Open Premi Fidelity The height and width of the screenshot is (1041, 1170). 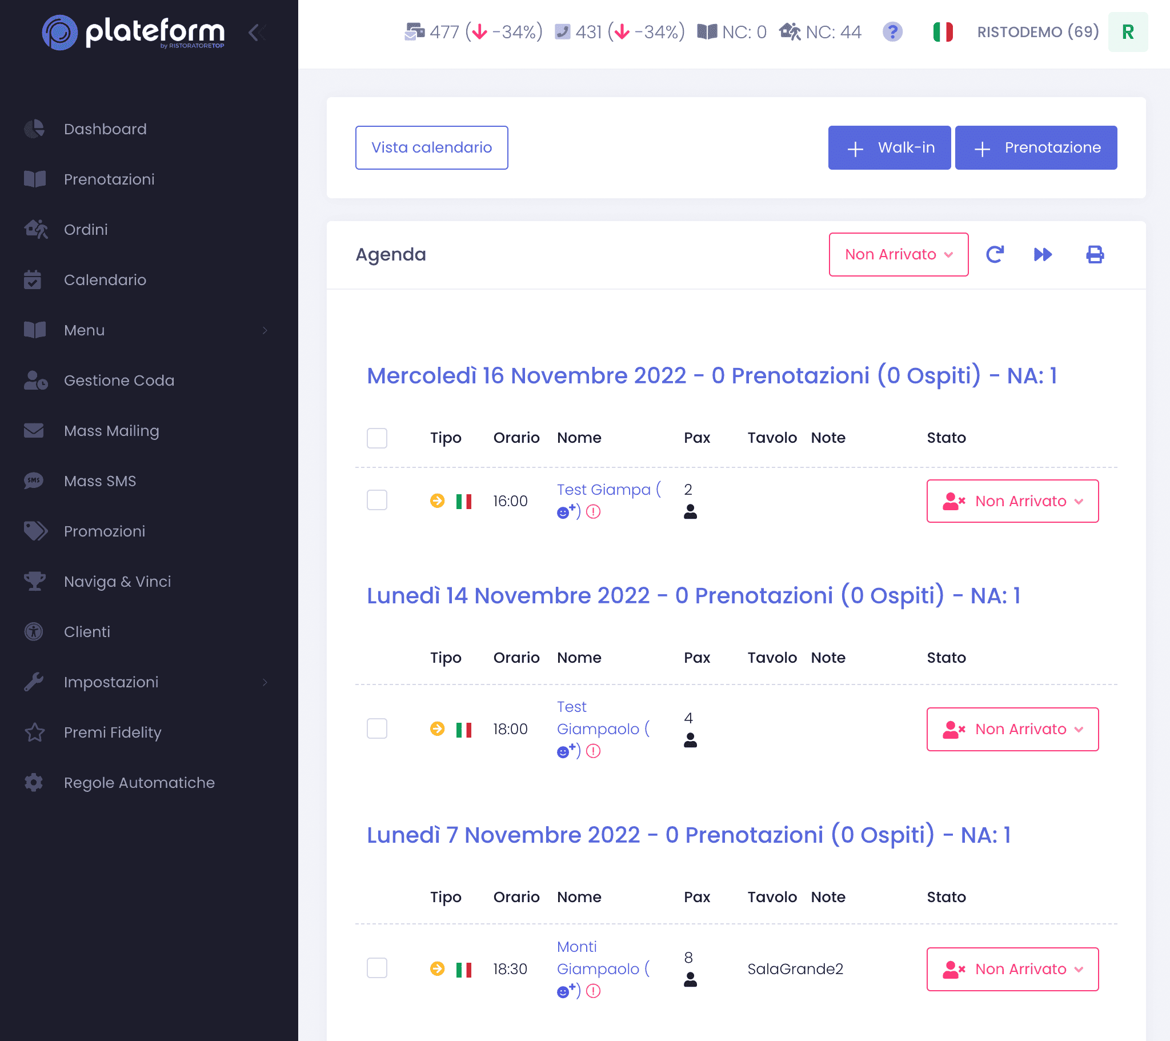point(113,732)
